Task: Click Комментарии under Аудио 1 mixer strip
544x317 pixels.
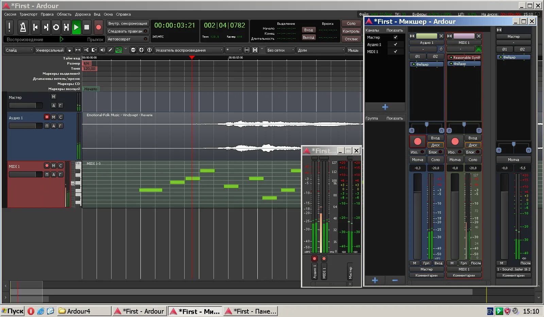Action: pyautogui.click(x=426, y=276)
